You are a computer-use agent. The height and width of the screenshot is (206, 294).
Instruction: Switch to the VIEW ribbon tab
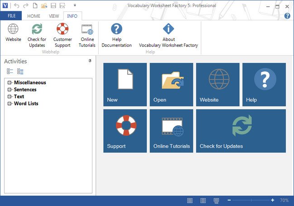[54, 16]
